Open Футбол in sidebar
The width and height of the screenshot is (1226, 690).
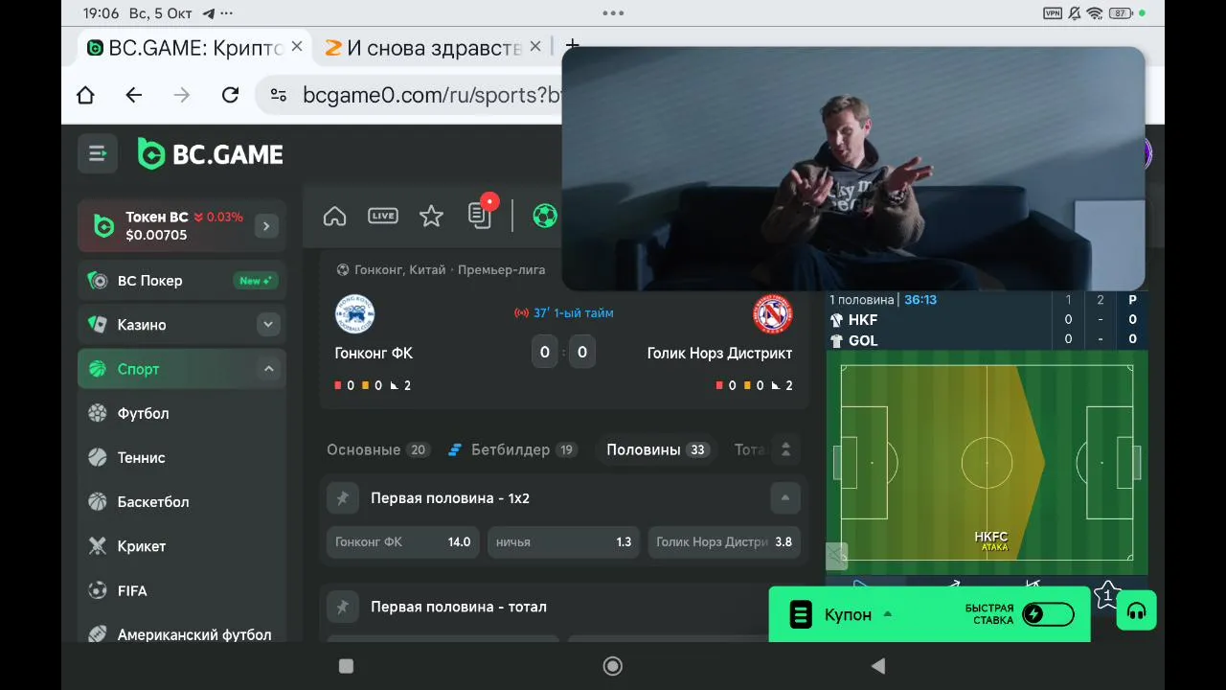(182, 413)
